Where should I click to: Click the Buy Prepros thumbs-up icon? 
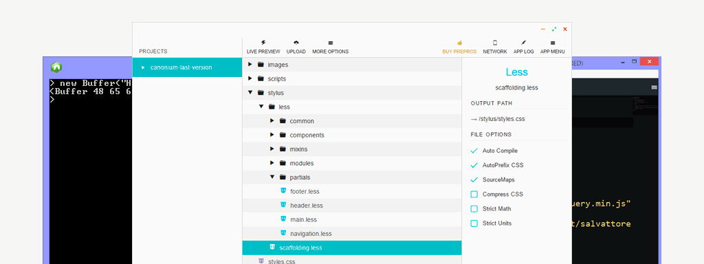coord(459,43)
